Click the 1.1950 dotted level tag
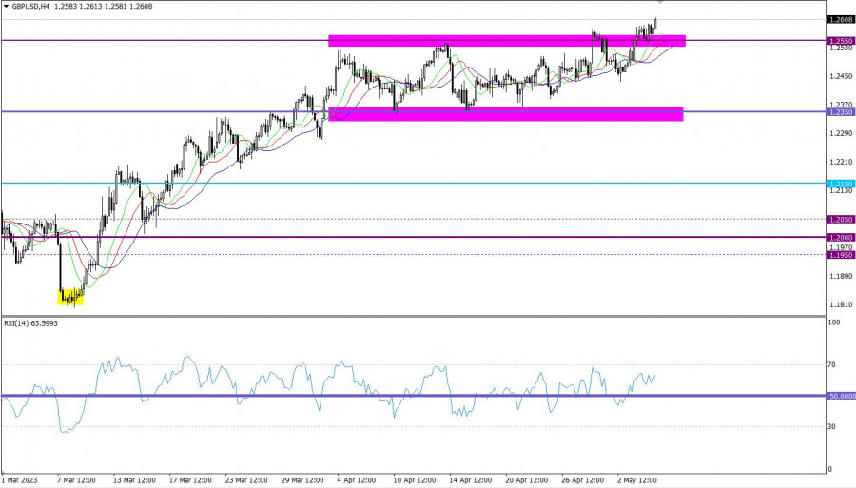 pyautogui.click(x=840, y=255)
